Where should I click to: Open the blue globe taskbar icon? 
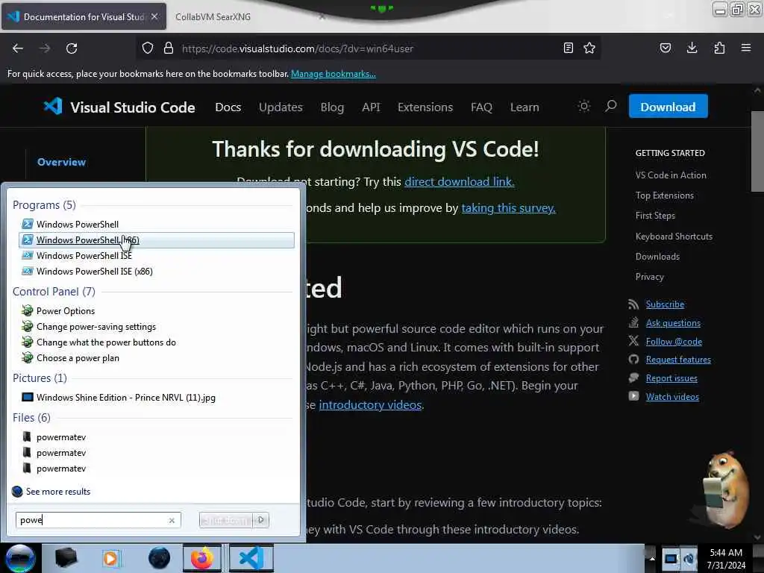click(x=159, y=558)
